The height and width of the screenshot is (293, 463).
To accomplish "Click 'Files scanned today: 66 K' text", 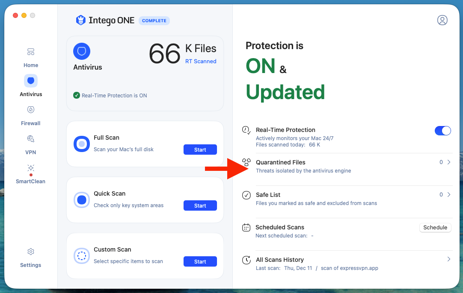I will pos(288,145).
